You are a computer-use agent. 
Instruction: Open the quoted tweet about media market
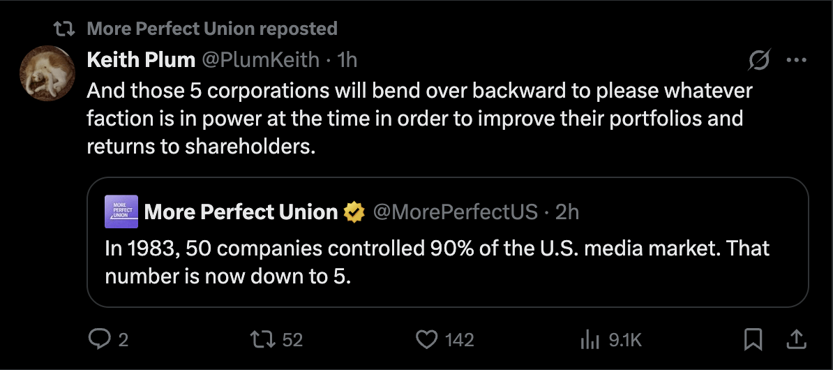(x=447, y=242)
